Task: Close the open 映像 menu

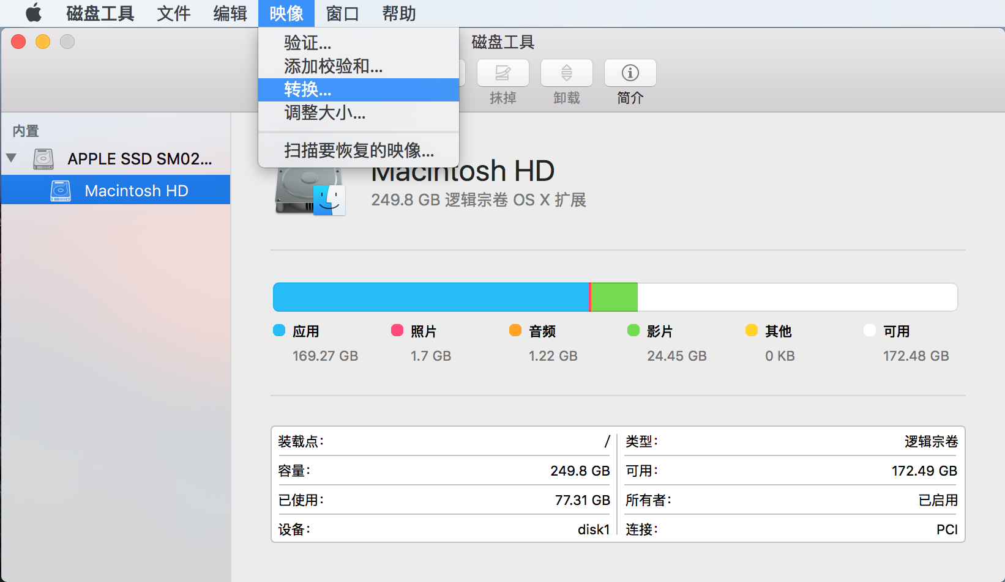Action: 286,13
